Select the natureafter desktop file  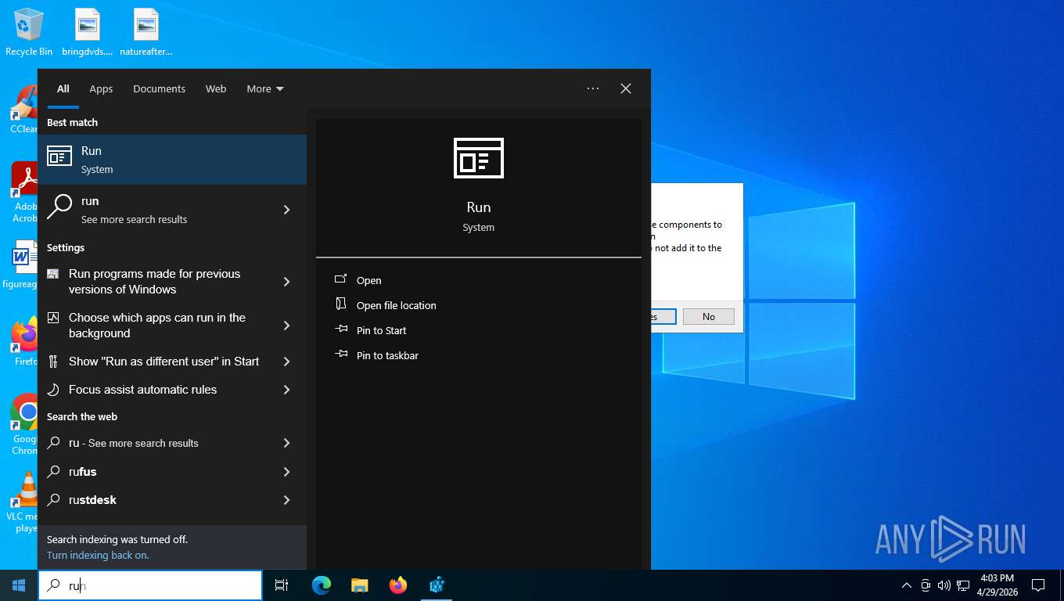146,33
